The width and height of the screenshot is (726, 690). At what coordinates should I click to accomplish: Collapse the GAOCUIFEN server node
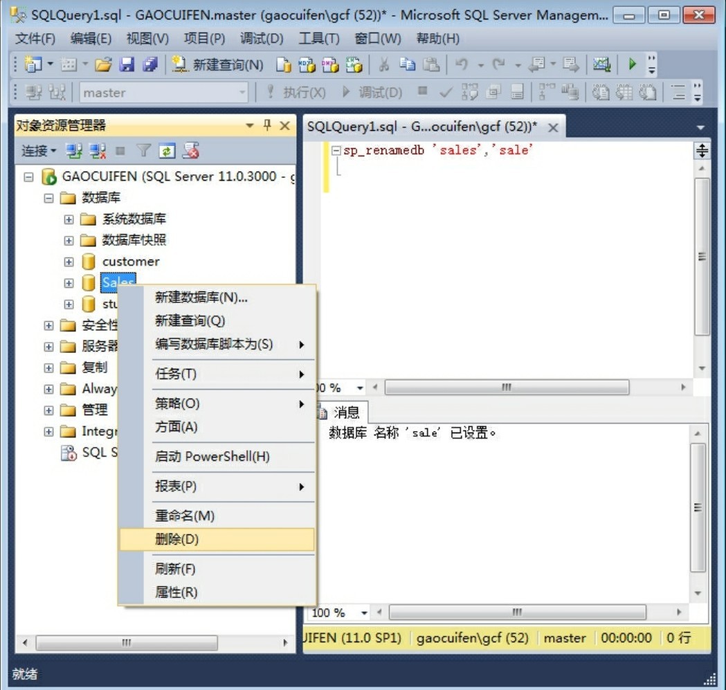pos(28,177)
